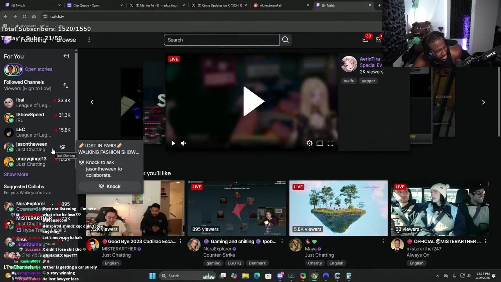This screenshot has height=282, width=501.
Task: Click the large play button on featured stream
Action: pyautogui.click(x=254, y=101)
